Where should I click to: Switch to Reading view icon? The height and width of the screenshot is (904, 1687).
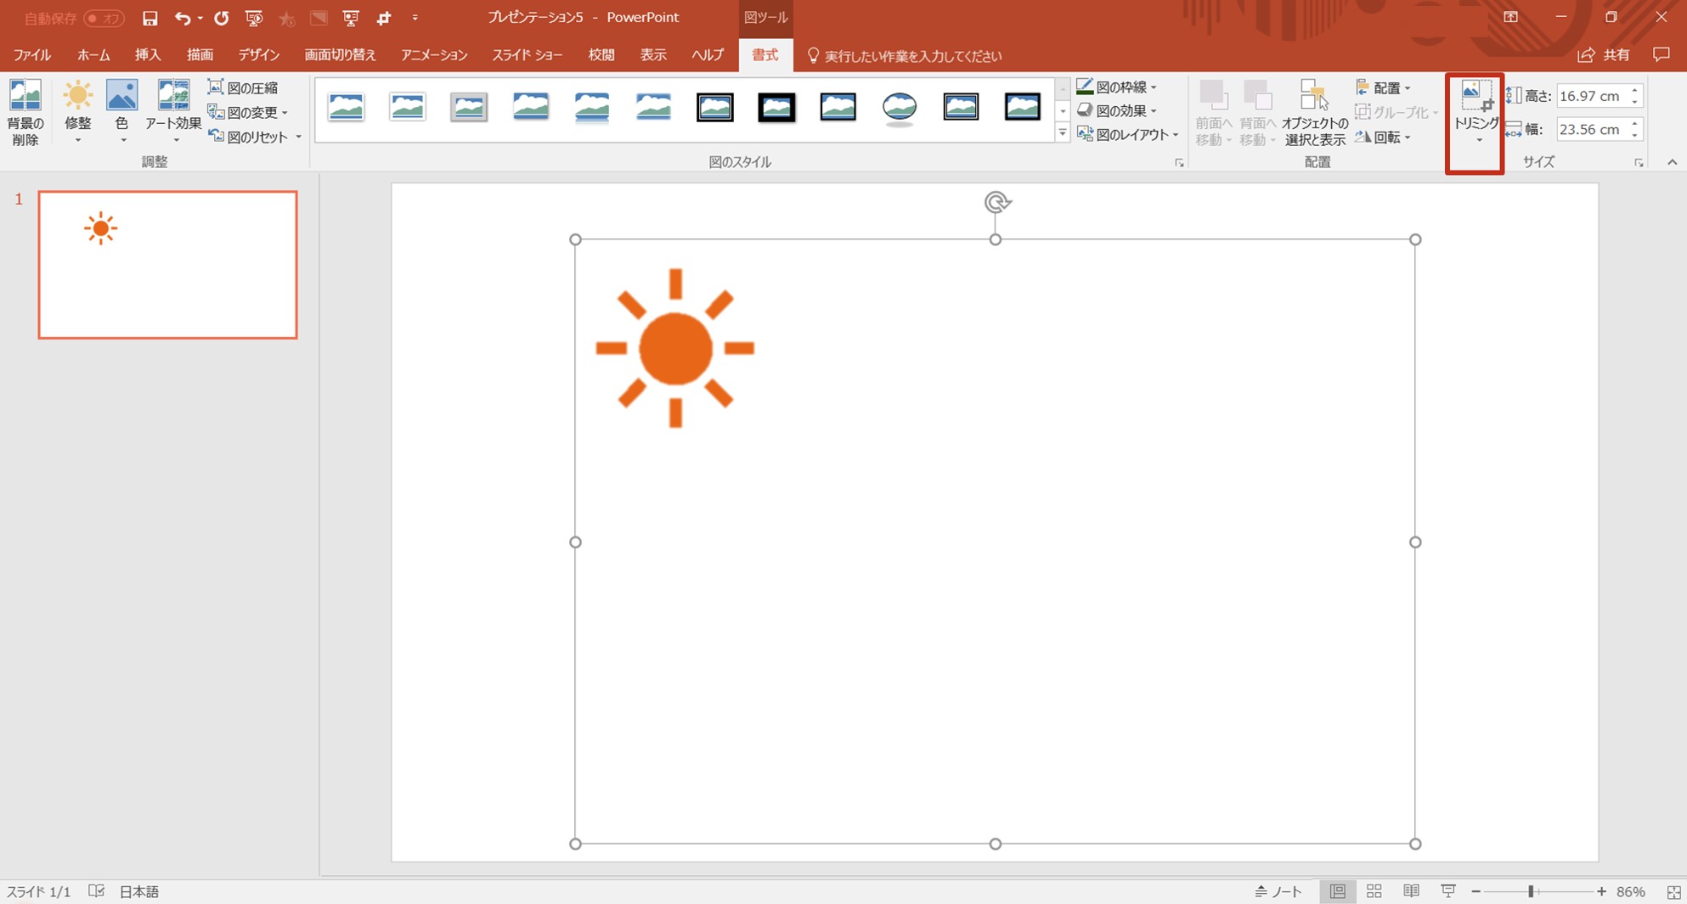click(1411, 891)
